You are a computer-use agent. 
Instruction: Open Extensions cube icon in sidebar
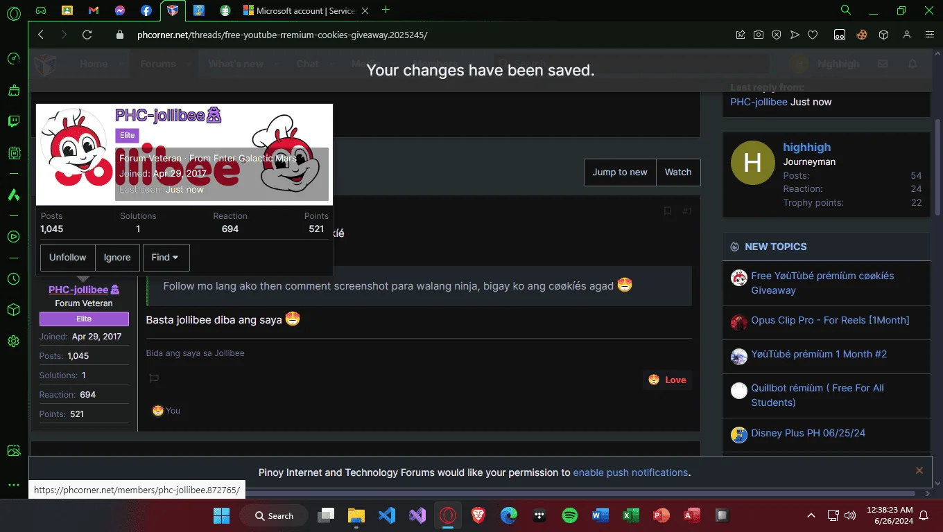point(13,310)
